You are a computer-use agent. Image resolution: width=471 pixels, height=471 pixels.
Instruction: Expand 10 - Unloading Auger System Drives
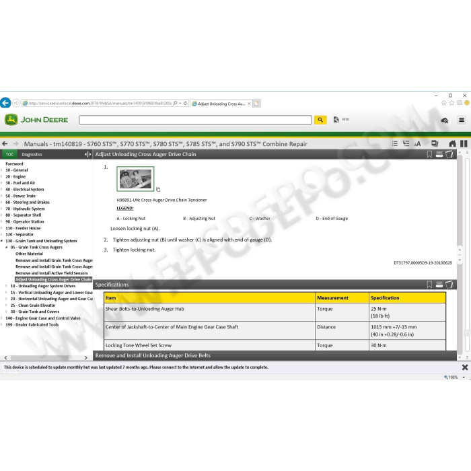pos(7,286)
